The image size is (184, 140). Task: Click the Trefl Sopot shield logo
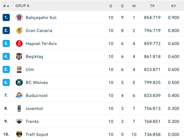click(19, 134)
